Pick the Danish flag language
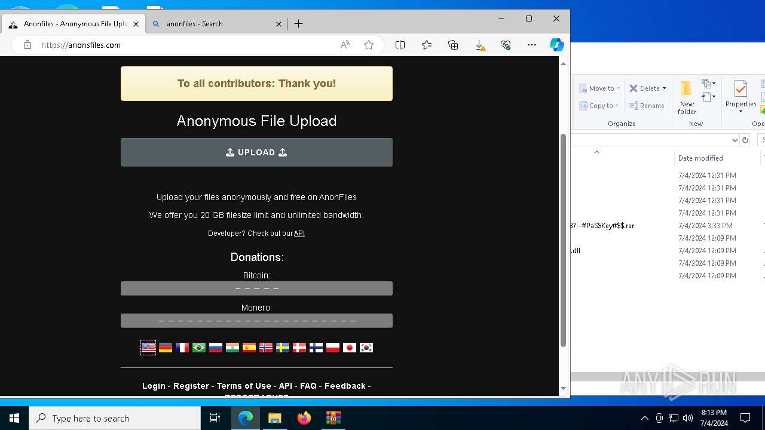765x430 pixels. (299, 348)
